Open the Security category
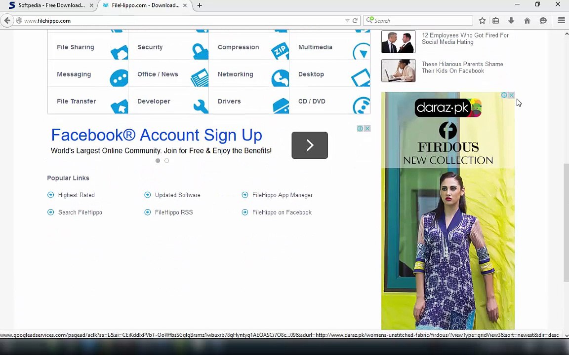The height and width of the screenshot is (355, 569). 150,47
